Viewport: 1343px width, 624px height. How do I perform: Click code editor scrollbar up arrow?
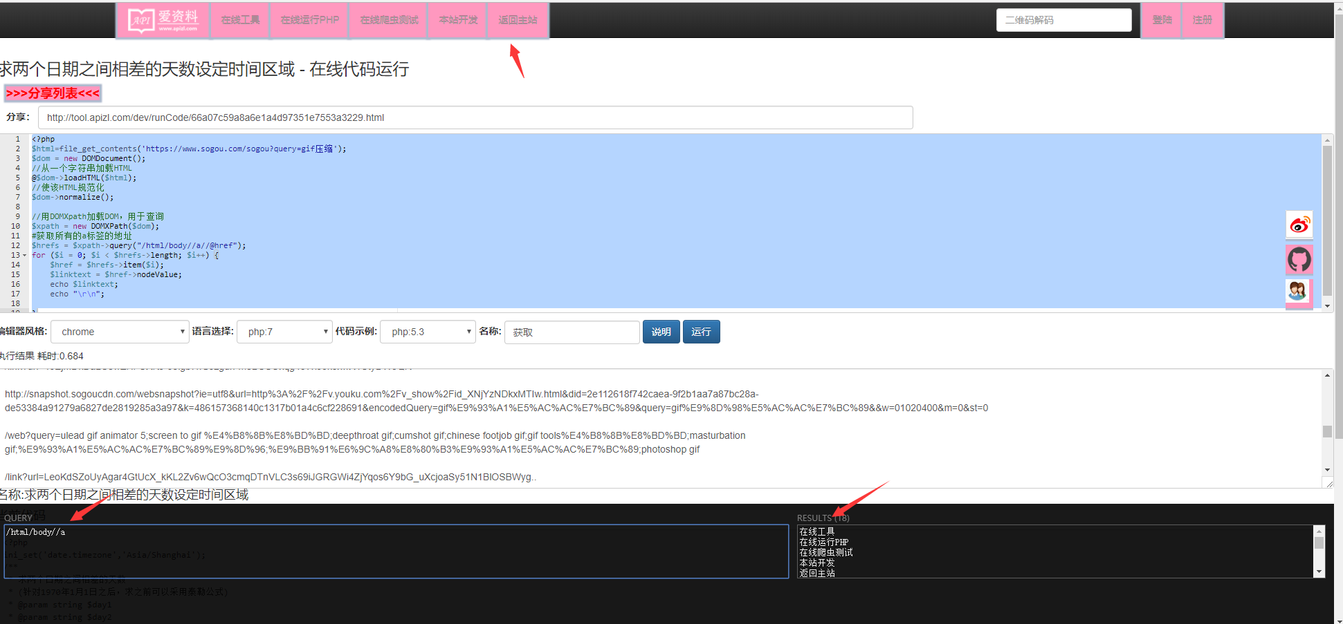click(1327, 140)
